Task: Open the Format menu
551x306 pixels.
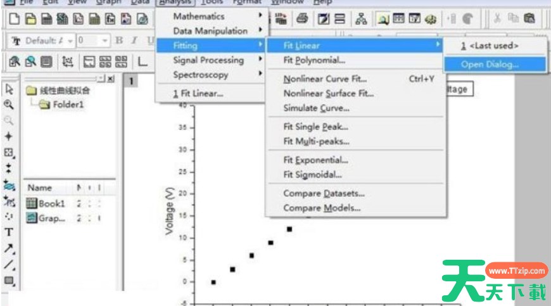Action: pyautogui.click(x=247, y=2)
